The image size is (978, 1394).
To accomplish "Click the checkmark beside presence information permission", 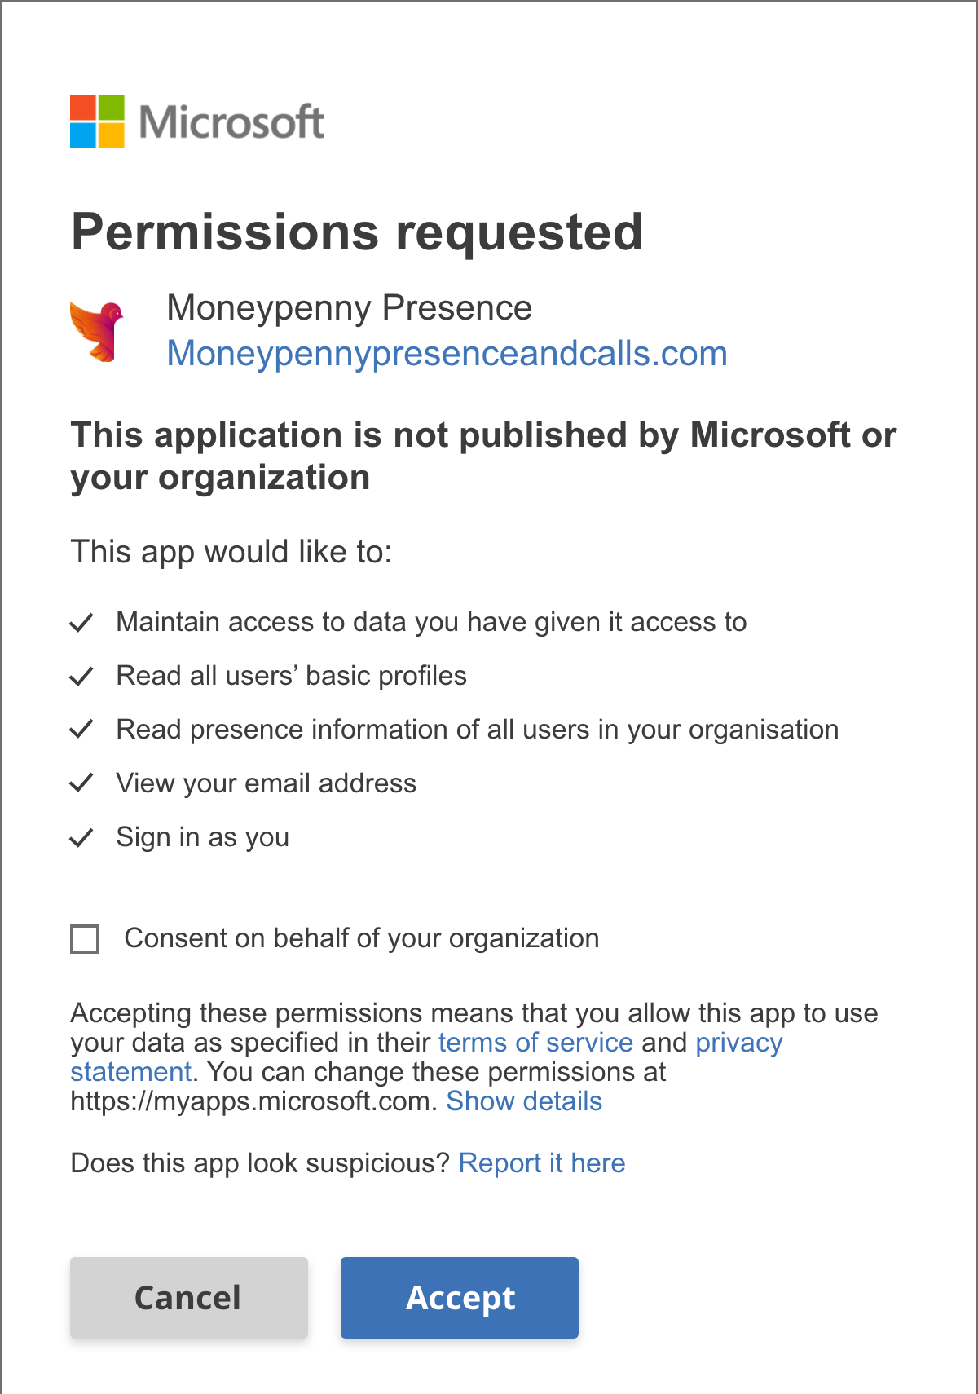I will (x=82, y=729).
